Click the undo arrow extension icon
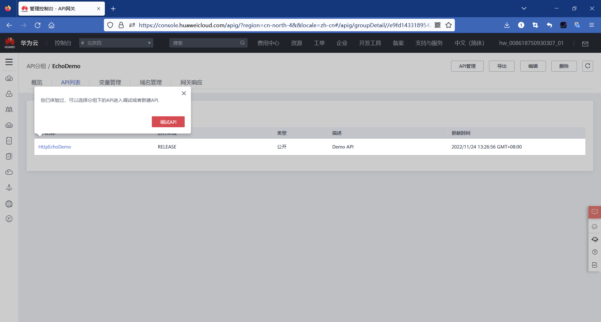Screen dimensions: 601x322 [x=549, y=25]
